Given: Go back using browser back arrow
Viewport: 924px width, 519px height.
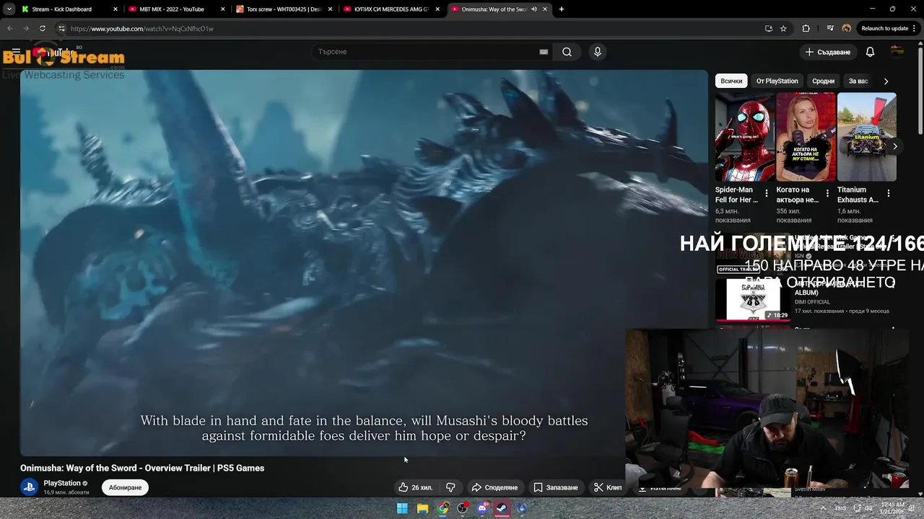Looking at the screenshot, I should [x=9, y=29].
